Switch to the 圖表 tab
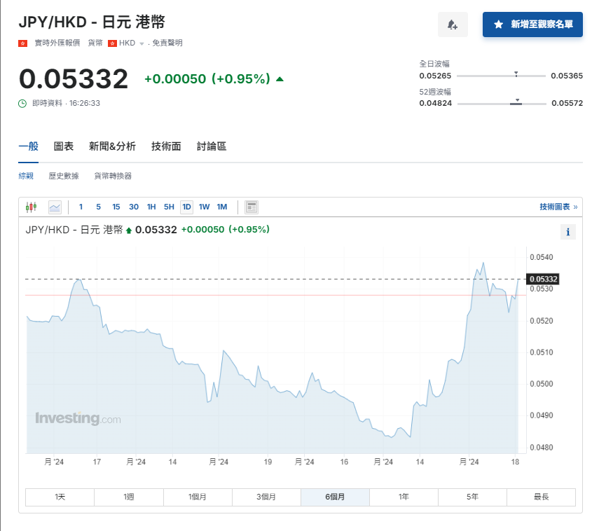Image resolution: width=592 pixels, height=531 pixels. [64, 146]
